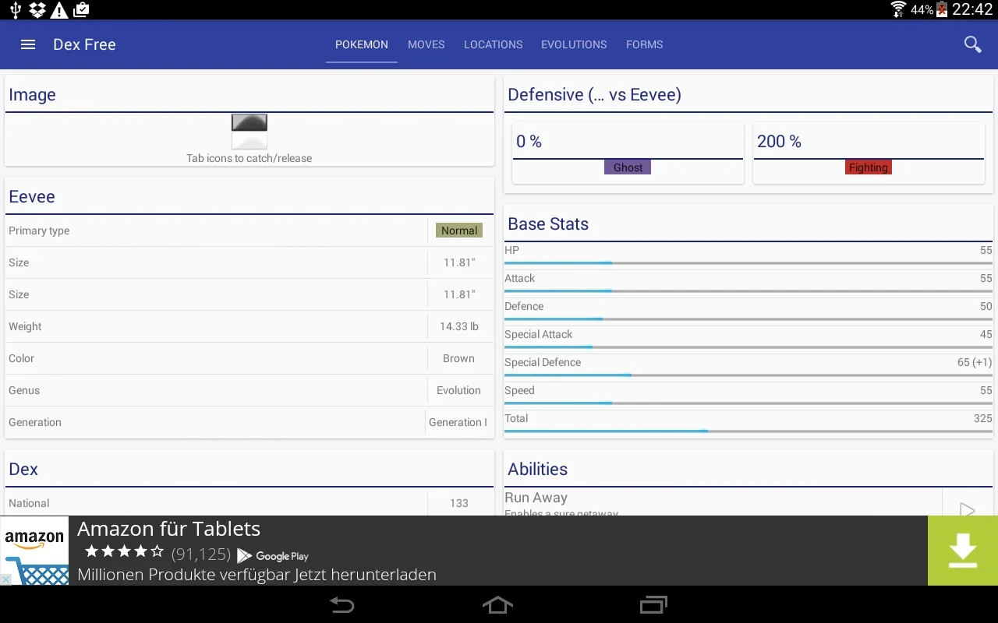
Task: Tap the Base Stats section heading
Action: coord(548,224)
